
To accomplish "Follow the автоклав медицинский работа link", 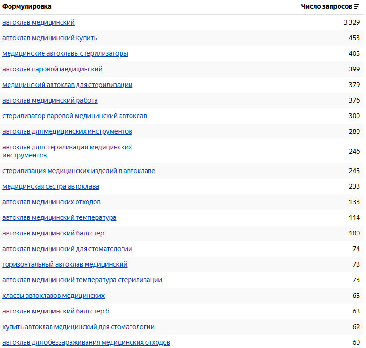I will pyautogui.click(x=50, y=100).
